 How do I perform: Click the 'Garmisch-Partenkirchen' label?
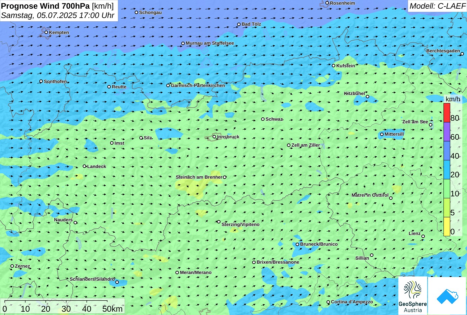198,85
